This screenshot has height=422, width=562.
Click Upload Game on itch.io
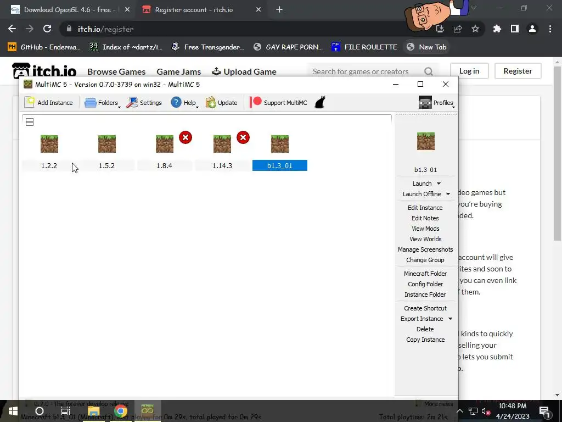click(244, 72)
